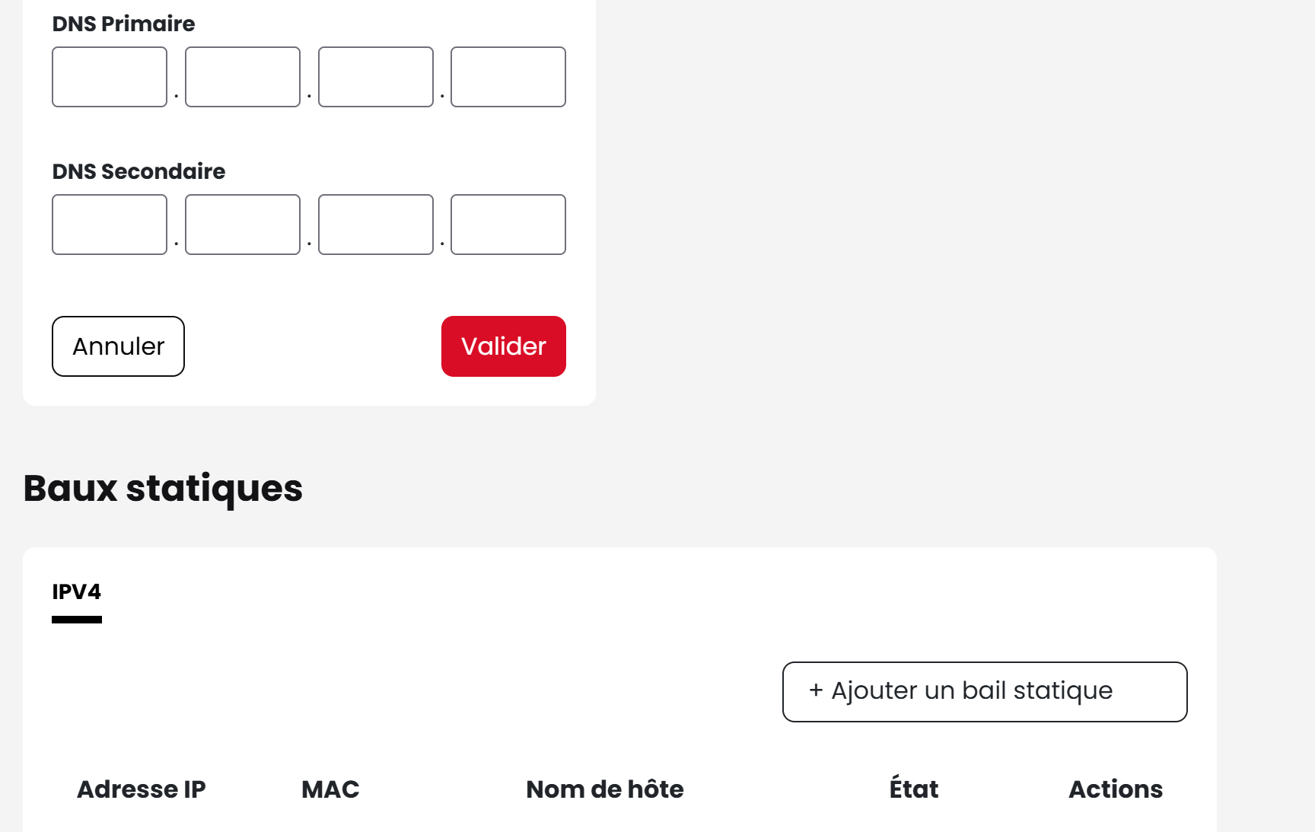Screen dimensions: 1315x832
Task: Click second octet field of DNS Primaire
Action: [x=243, y=77]
